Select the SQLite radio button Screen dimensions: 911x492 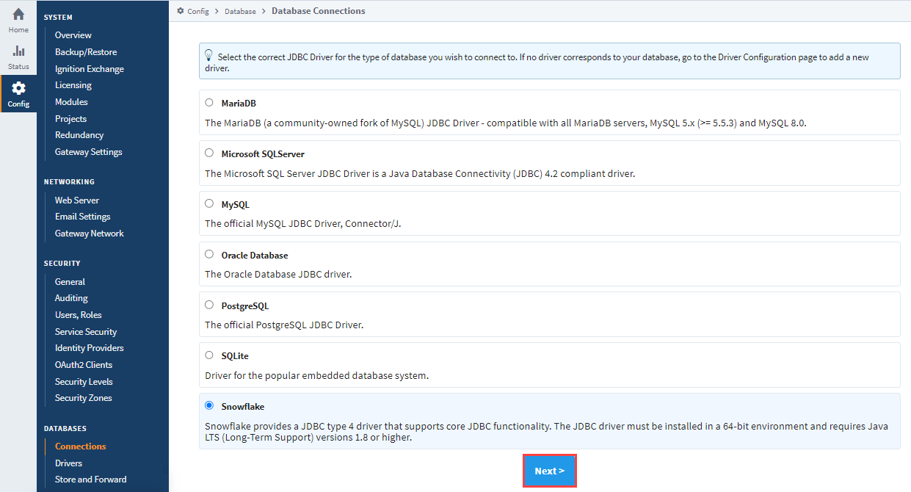(x=209, y=355)
